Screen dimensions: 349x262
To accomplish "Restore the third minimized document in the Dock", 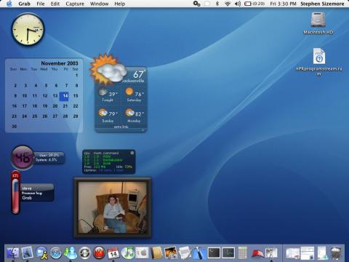I will coord(322,253).
